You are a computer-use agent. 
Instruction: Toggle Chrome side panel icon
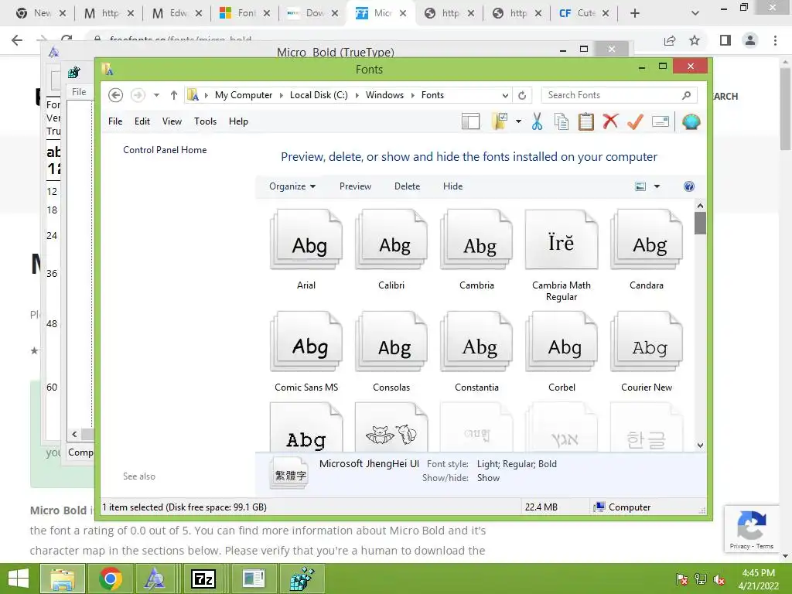point(725,40)
